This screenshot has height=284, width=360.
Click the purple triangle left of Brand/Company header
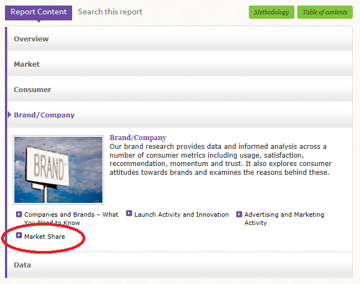[9, 115]
